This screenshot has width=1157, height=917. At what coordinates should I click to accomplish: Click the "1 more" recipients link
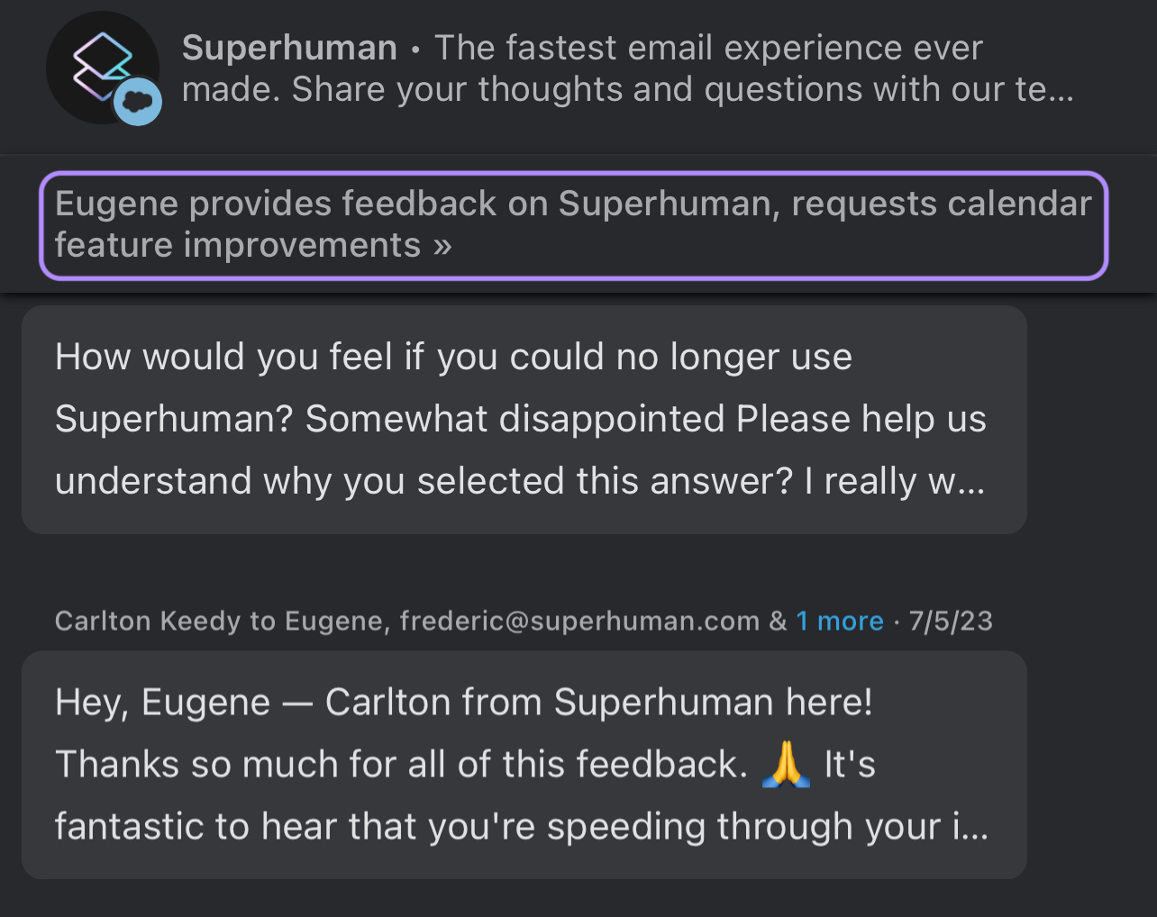coord(839,621)
